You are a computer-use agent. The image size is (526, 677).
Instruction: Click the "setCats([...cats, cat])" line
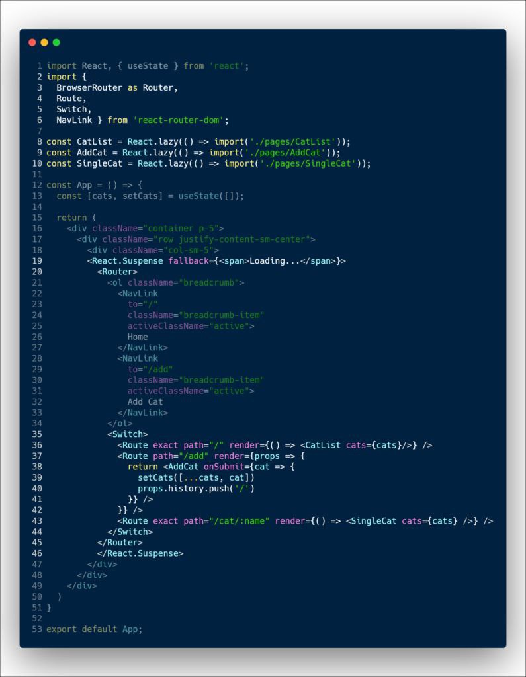pyautogui.click(x=196, y=477)
